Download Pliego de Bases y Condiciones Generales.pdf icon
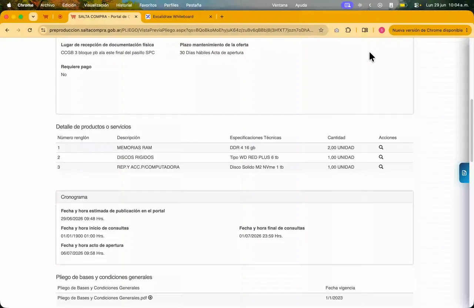The width and height of the screenshot is (474, 308). 150,298
